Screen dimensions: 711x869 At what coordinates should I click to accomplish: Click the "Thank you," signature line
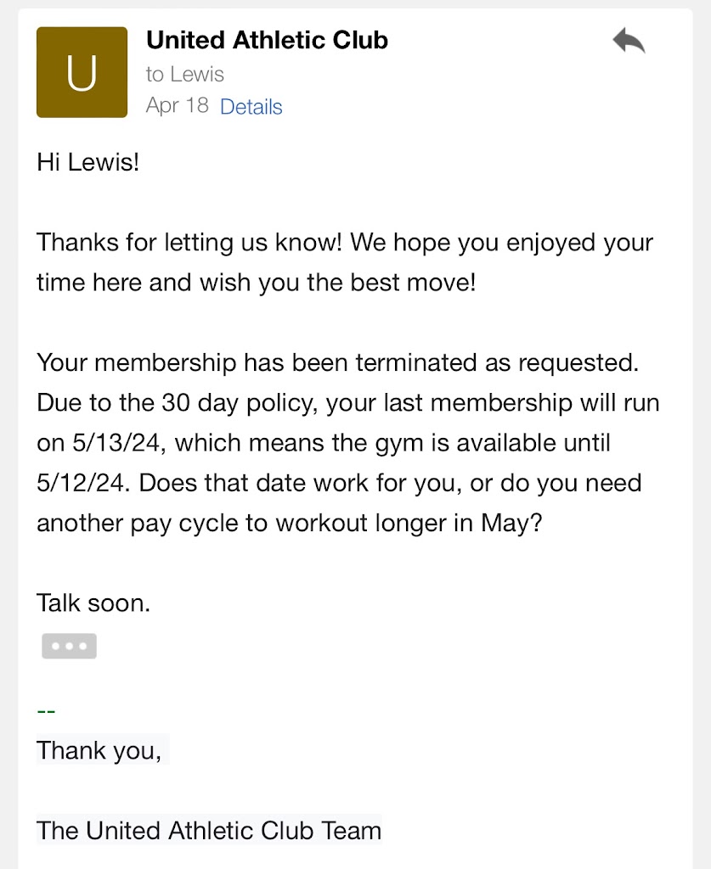99,750
